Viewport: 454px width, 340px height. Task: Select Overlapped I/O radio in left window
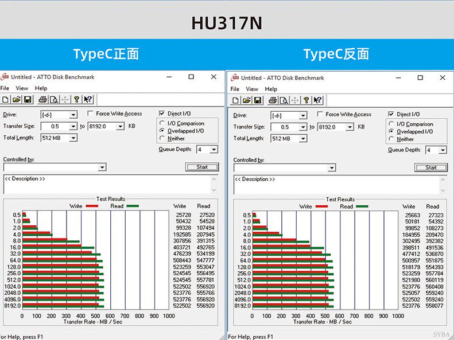[162, 130]
